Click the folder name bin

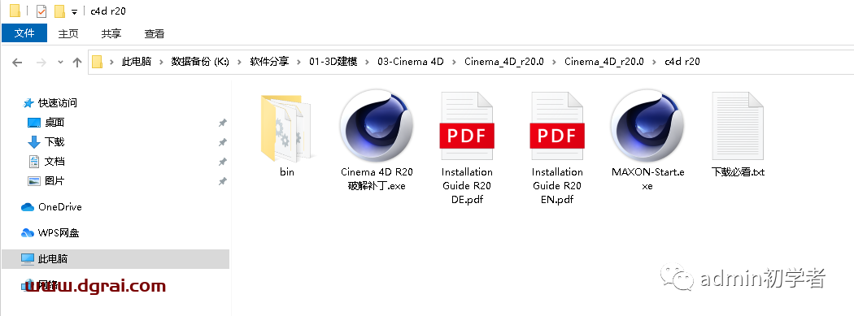[287, 172]
